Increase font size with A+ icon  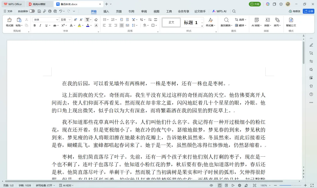click(75, 20)
